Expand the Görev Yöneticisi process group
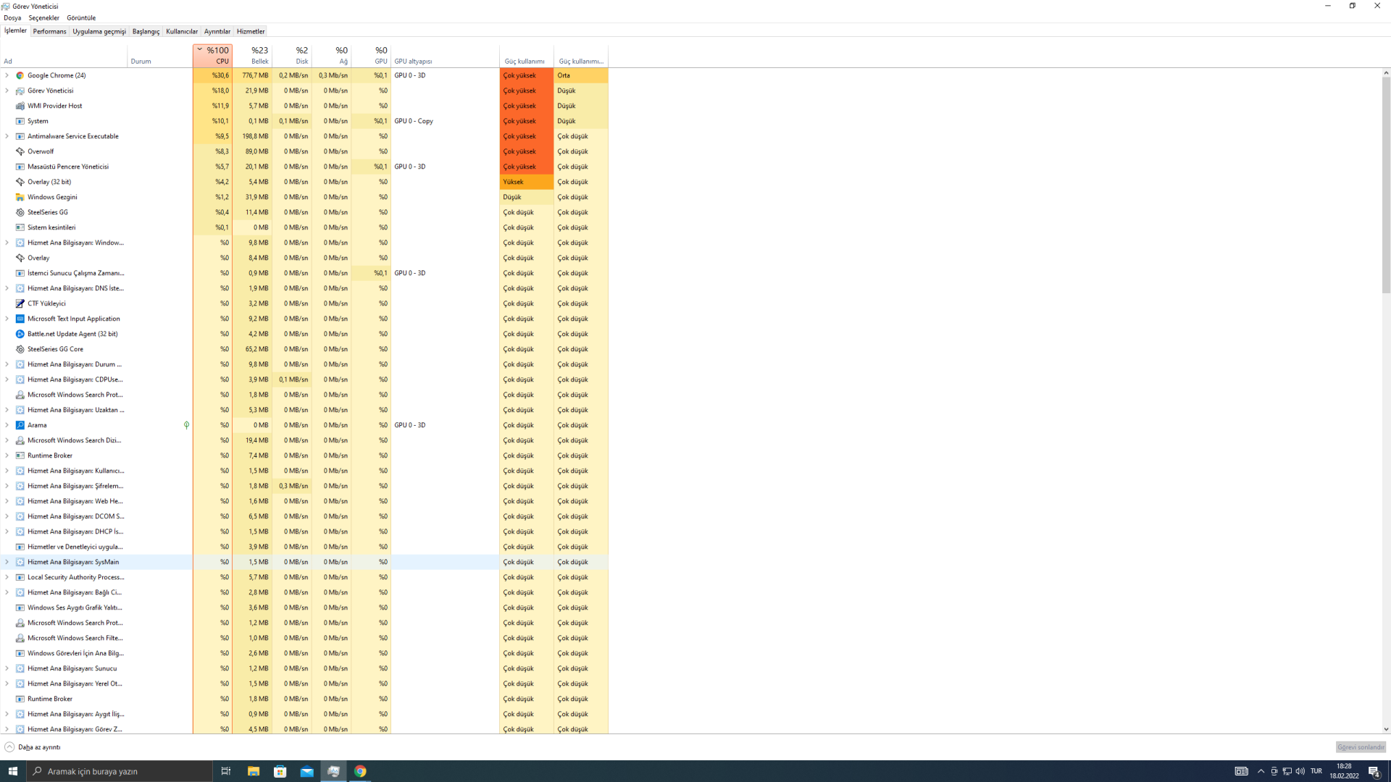This screenshot has height=782, width=1391. [7, 91]
